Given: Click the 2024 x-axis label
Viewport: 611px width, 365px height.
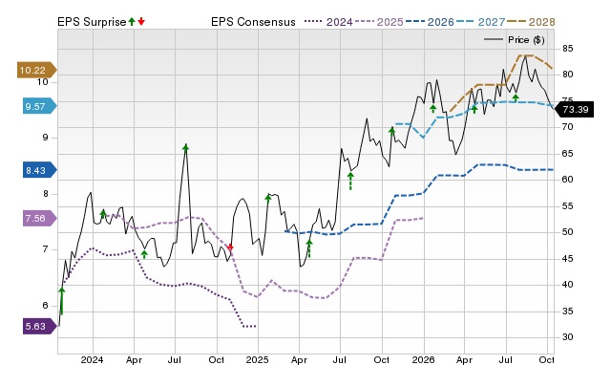Looking at the screenshot, I should coord(92,359).
